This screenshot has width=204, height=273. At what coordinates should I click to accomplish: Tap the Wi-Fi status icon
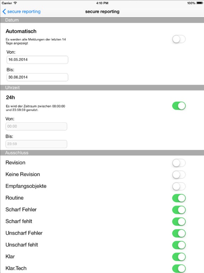click(x=15, y=3)
